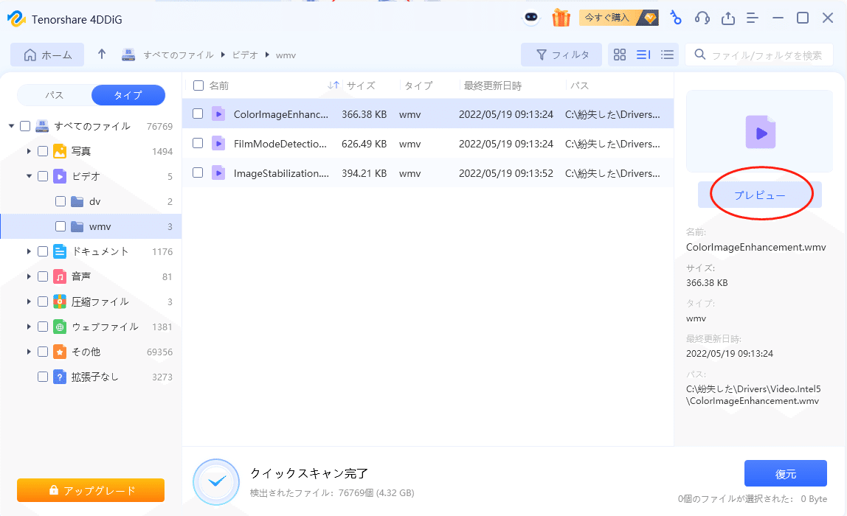The height and width of the screenshot is (516, 847).
Task: Contact support via the headset icon
Action: click(x=702, y=17)
